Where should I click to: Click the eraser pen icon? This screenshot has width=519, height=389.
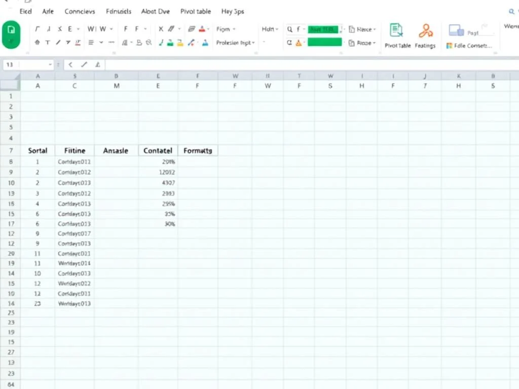coord(171,29)
